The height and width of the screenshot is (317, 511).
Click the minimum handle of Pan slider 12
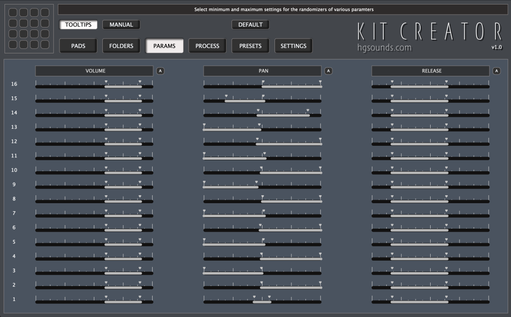point(257,139)
